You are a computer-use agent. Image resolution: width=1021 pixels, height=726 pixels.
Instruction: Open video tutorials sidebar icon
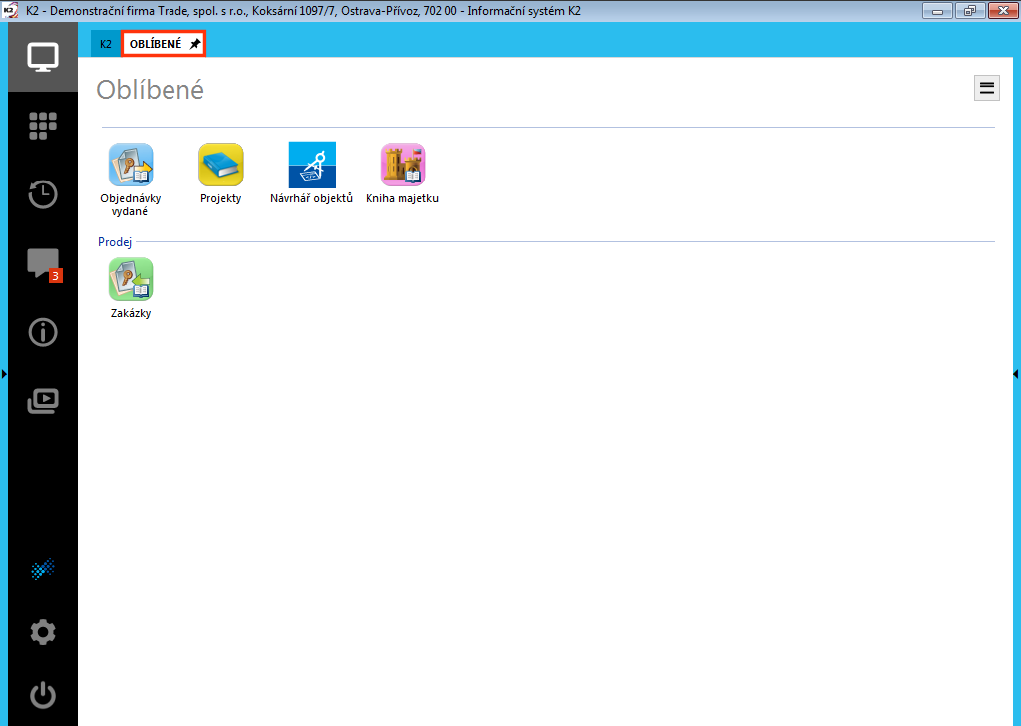tap(42, 401)
